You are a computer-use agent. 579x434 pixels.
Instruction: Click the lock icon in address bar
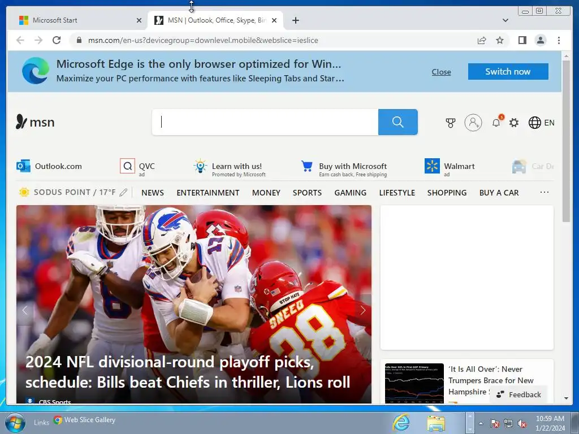[x=79, y=40]
